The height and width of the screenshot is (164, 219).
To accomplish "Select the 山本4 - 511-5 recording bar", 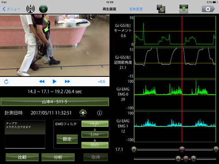I will (x=55, y=102).
